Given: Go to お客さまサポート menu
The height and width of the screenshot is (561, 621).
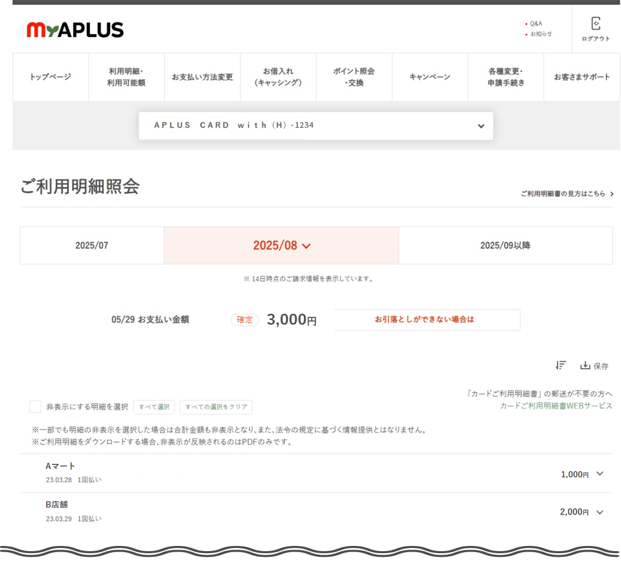Looking at the screenshot, I should (582, 77).
